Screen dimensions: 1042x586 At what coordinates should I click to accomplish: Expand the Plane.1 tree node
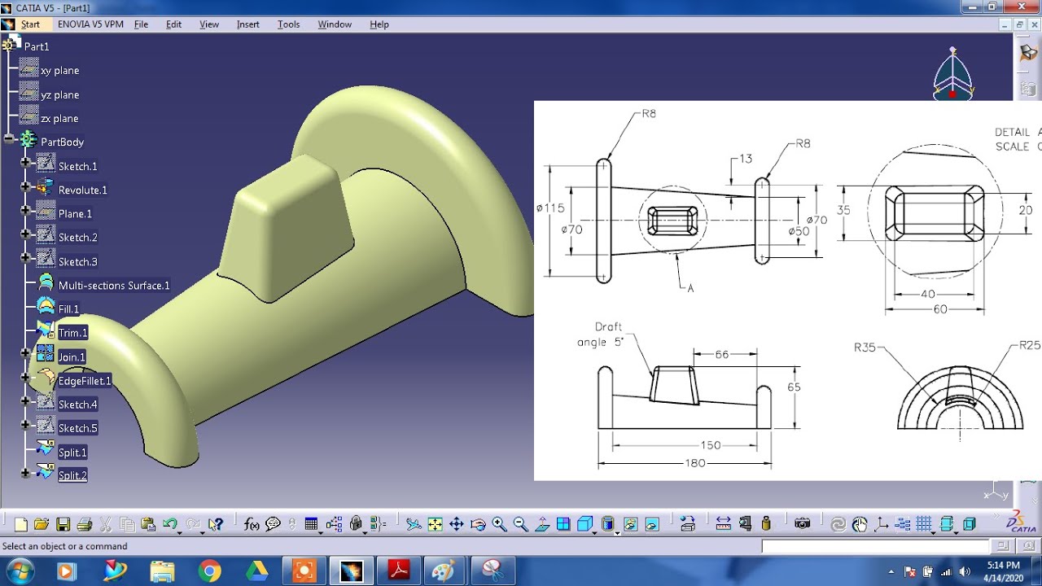(x=25, y=210)
